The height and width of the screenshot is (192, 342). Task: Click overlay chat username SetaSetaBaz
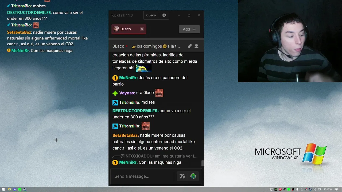pos(19,32)
